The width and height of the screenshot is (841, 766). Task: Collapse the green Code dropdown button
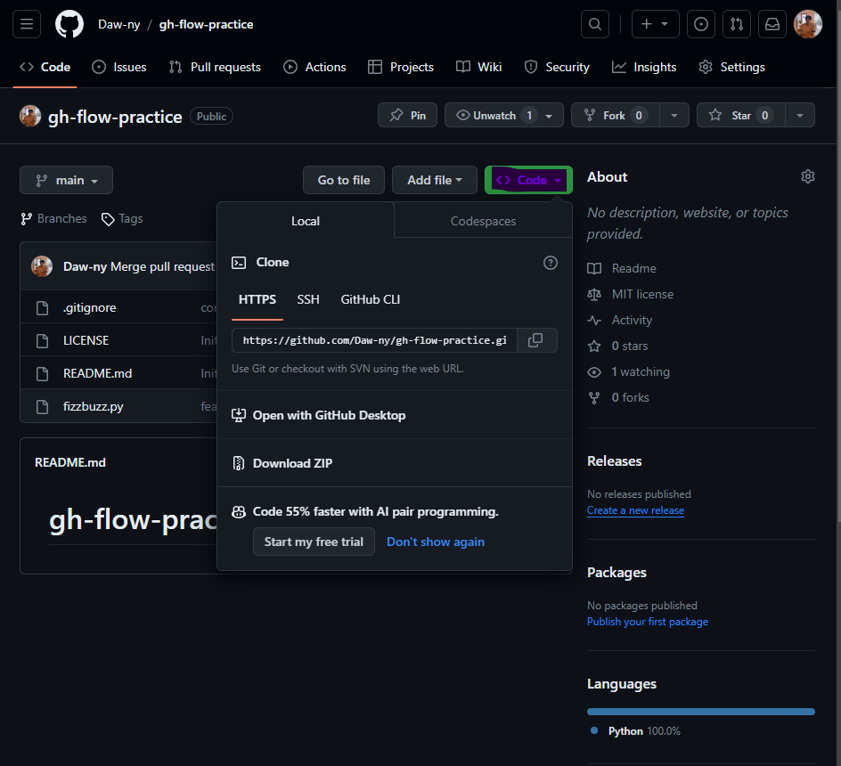(x=529, y=180)
